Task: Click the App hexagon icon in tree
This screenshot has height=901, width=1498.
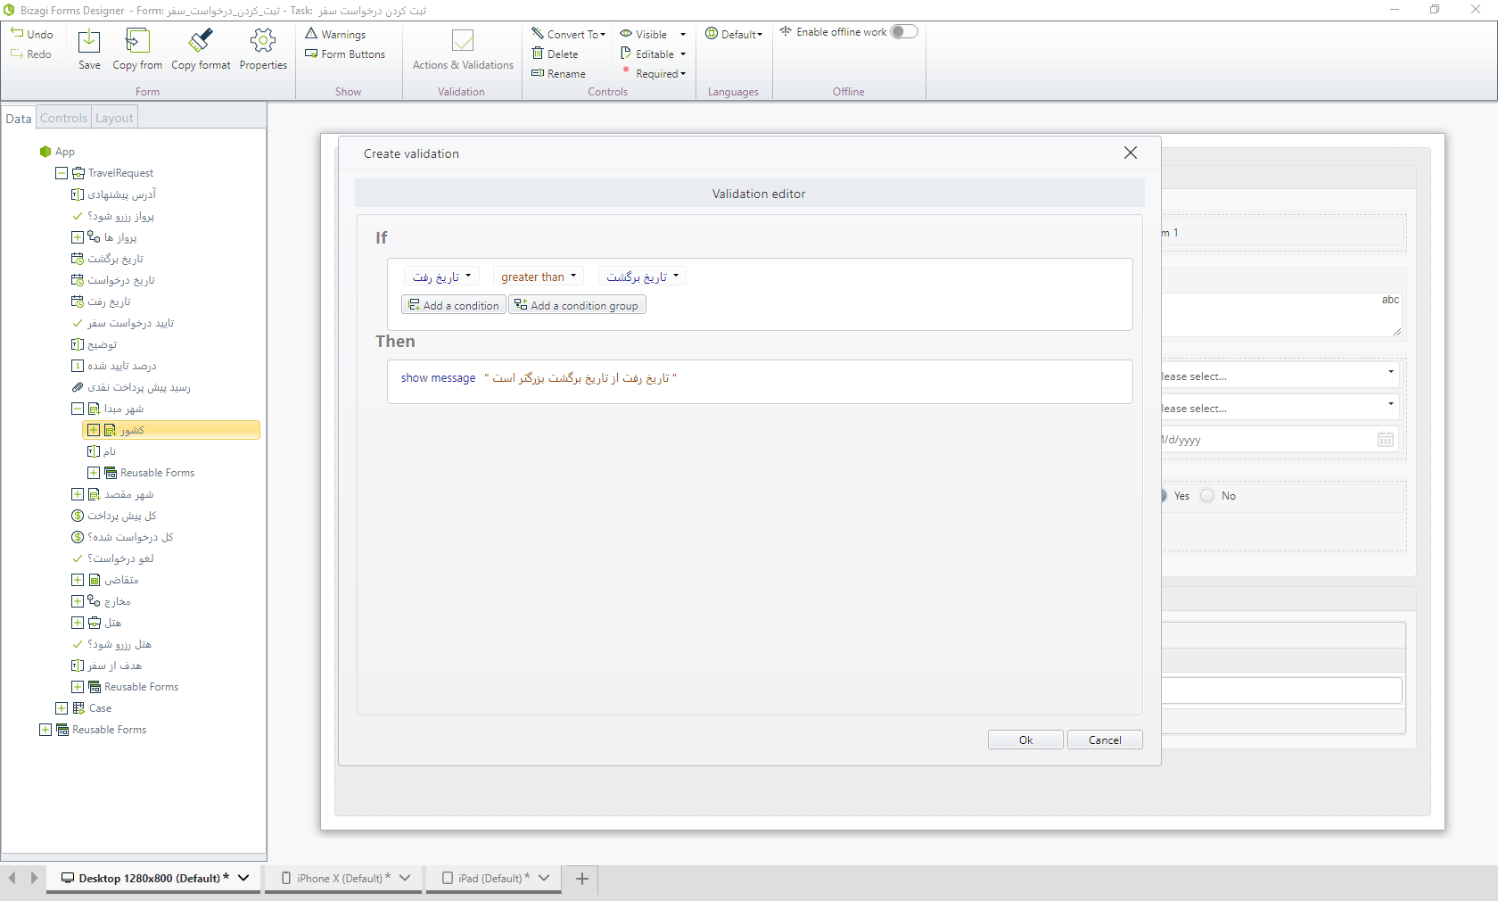Action: pyautogui.click(x=45, y=152)
